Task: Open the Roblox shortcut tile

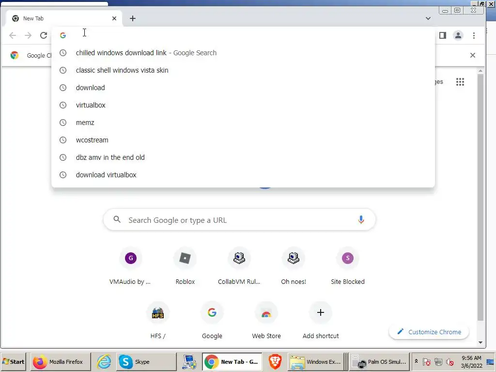Action: tap(185, 267)
